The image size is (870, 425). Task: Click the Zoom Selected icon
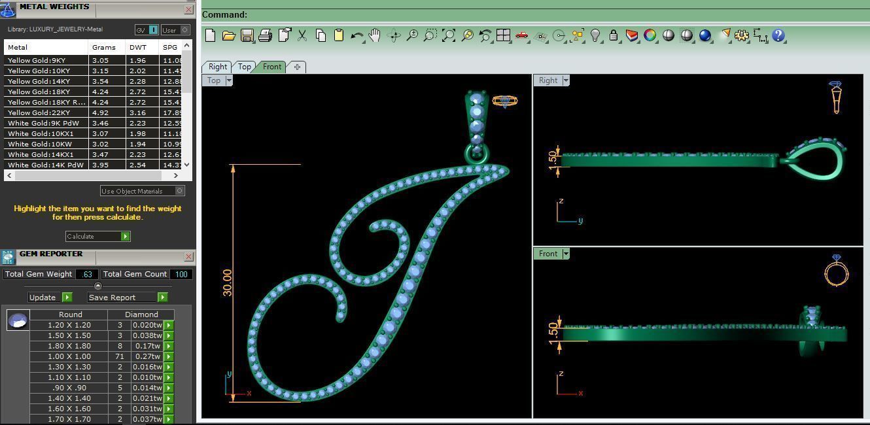467,35
